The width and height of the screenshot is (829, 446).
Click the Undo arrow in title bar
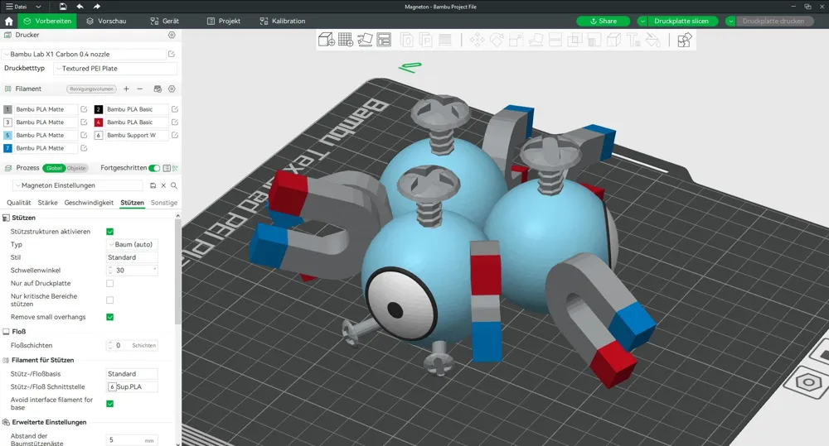(x=80, y=7)
